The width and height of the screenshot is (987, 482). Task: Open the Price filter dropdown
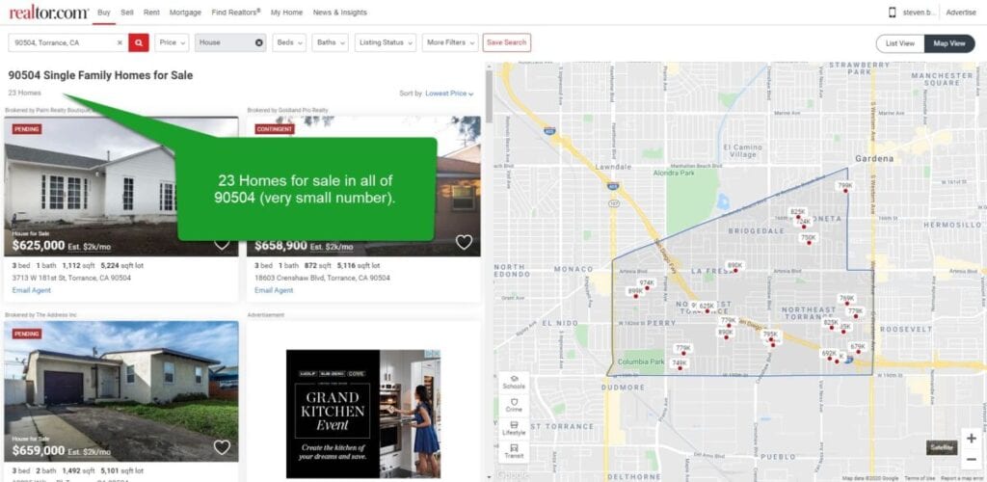173,42
